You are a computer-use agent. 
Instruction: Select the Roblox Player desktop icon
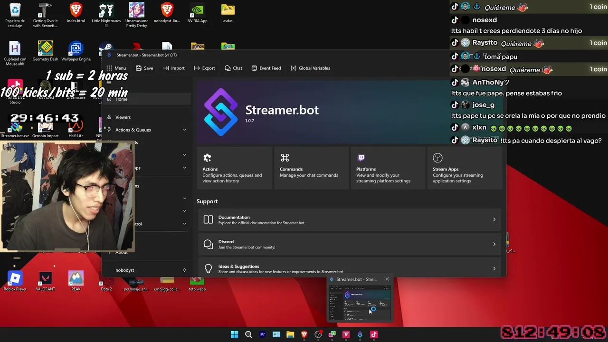(x=15, y=281)
